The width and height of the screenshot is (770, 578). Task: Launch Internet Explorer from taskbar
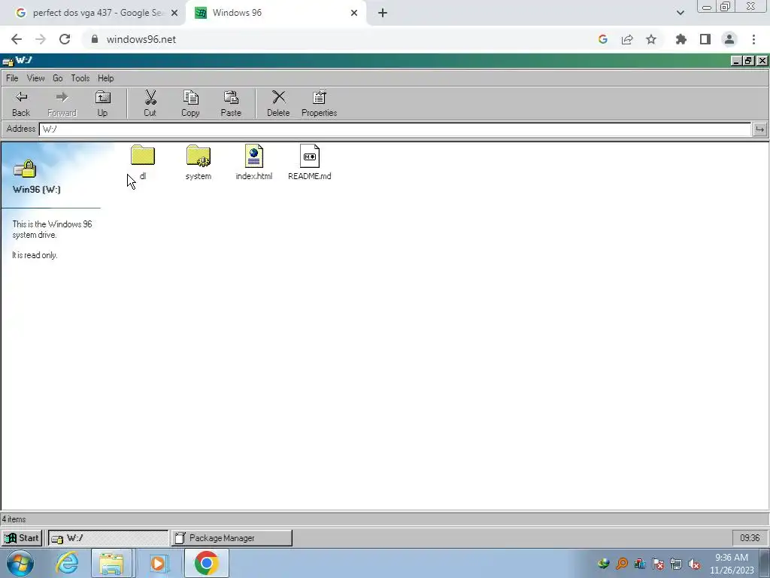coord(67,563)
